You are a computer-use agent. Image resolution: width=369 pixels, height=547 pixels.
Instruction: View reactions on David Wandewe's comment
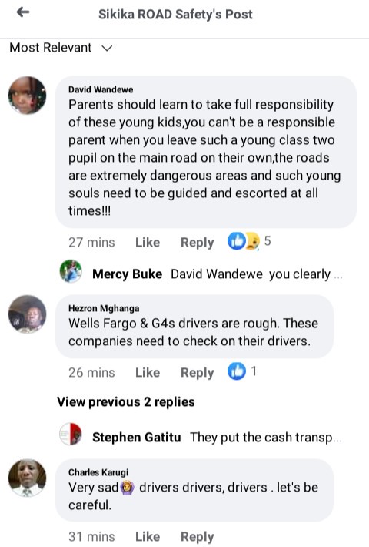(249, 241)
